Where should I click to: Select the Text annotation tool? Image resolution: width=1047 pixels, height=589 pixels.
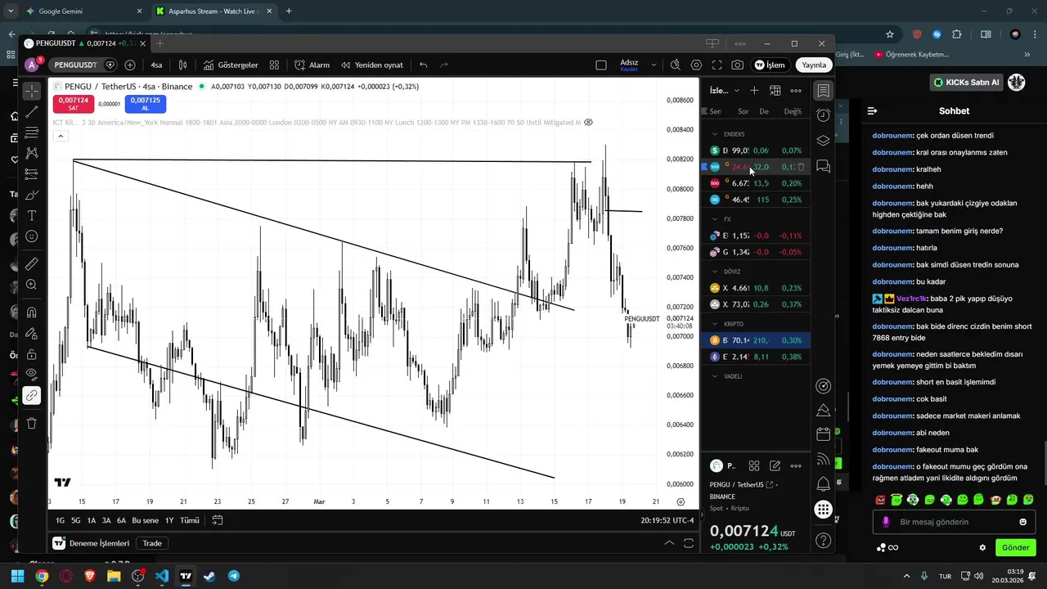click(x=31, y=215)
